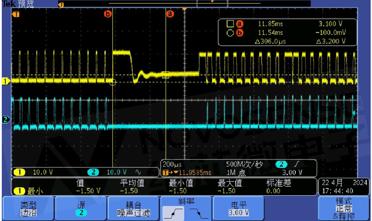The height and width of the screenshot is (221, 372).
Task: Open the 类型 边沿 trigger type menu
Action: (x=28, y=209)
